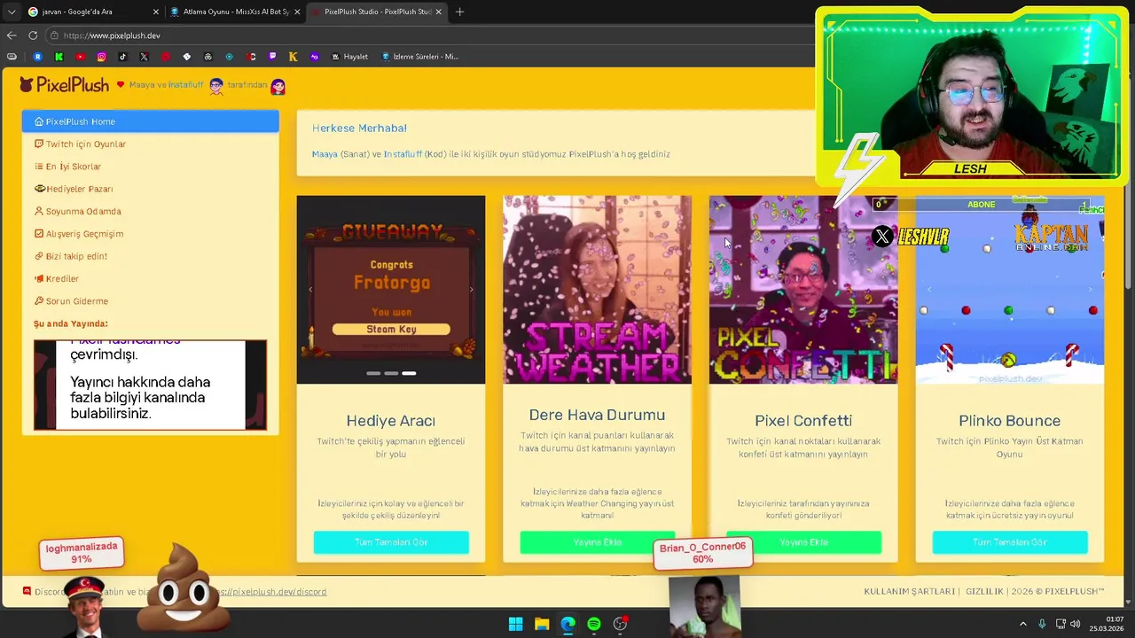Open Hediyeler Pazarı in sidebar

point(73,189)
